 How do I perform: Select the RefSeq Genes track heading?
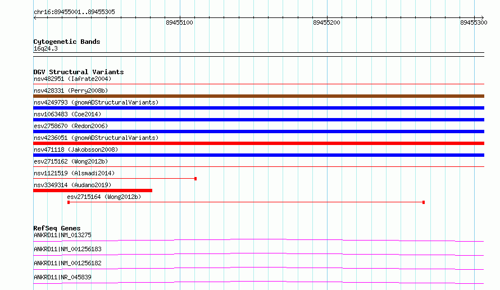click(x=57, y=228)
